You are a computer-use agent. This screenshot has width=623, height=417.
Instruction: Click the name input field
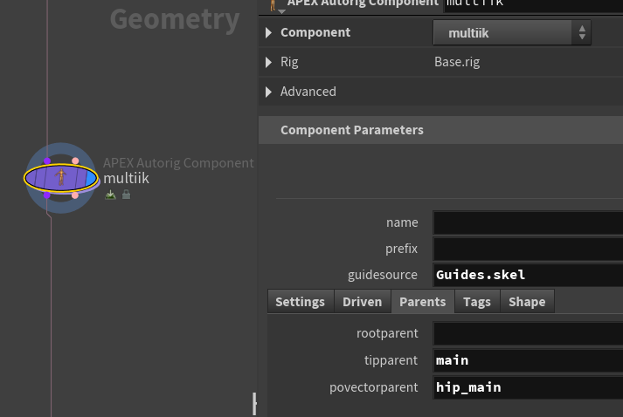528,222
